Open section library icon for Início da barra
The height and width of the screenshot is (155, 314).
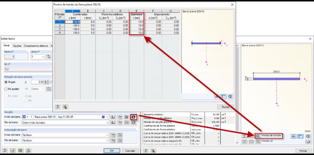coord(113,117)
